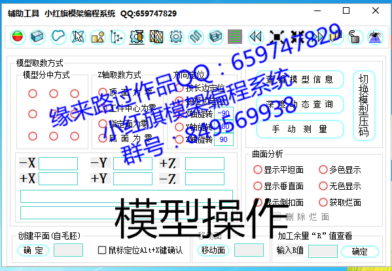392x271 pixels.
Task: Open the geometric shapes icon
Action: click(x=98, y=37)
